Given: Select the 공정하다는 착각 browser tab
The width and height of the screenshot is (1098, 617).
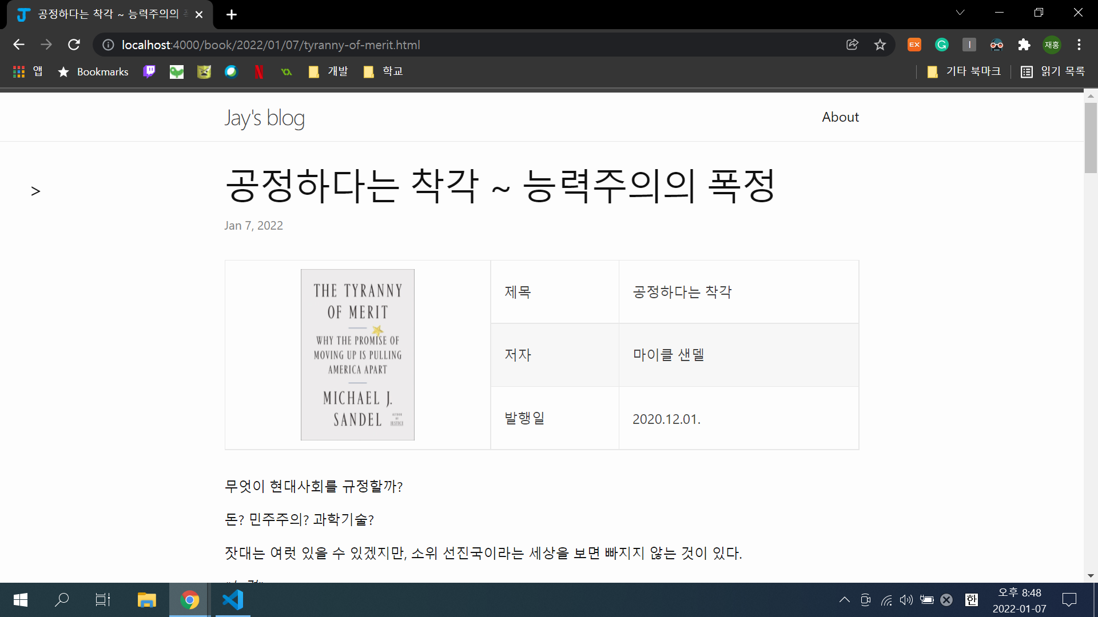Looking at the screenshot, I should pos(110,14).
